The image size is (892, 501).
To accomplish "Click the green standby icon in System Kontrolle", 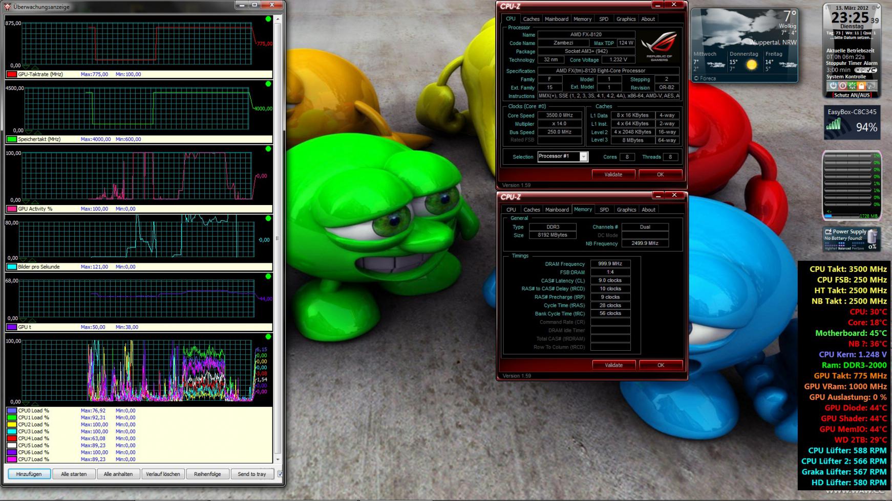I will pos(852,85).
